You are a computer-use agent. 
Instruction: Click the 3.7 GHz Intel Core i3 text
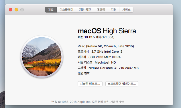point(107,52)
